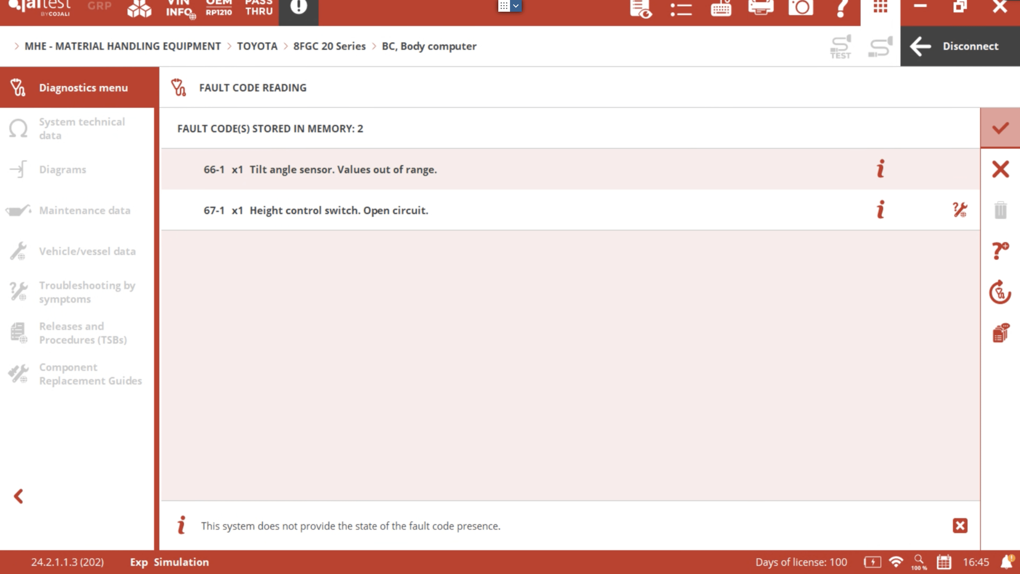
Task: Click the report comments icon on right panel
Action: pos(1000,333)
